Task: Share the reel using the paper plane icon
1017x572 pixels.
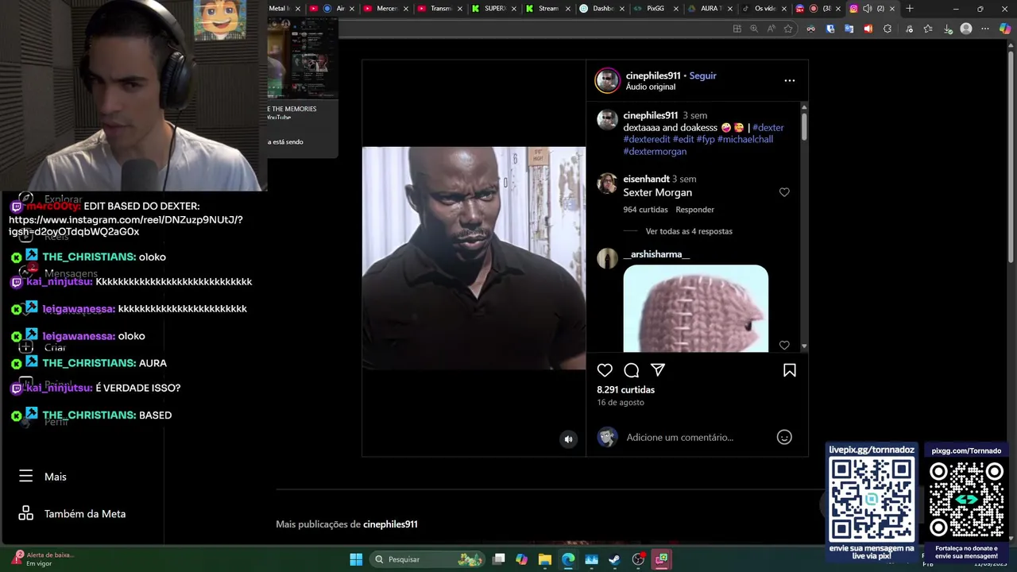Action: (x=658, y=370)
